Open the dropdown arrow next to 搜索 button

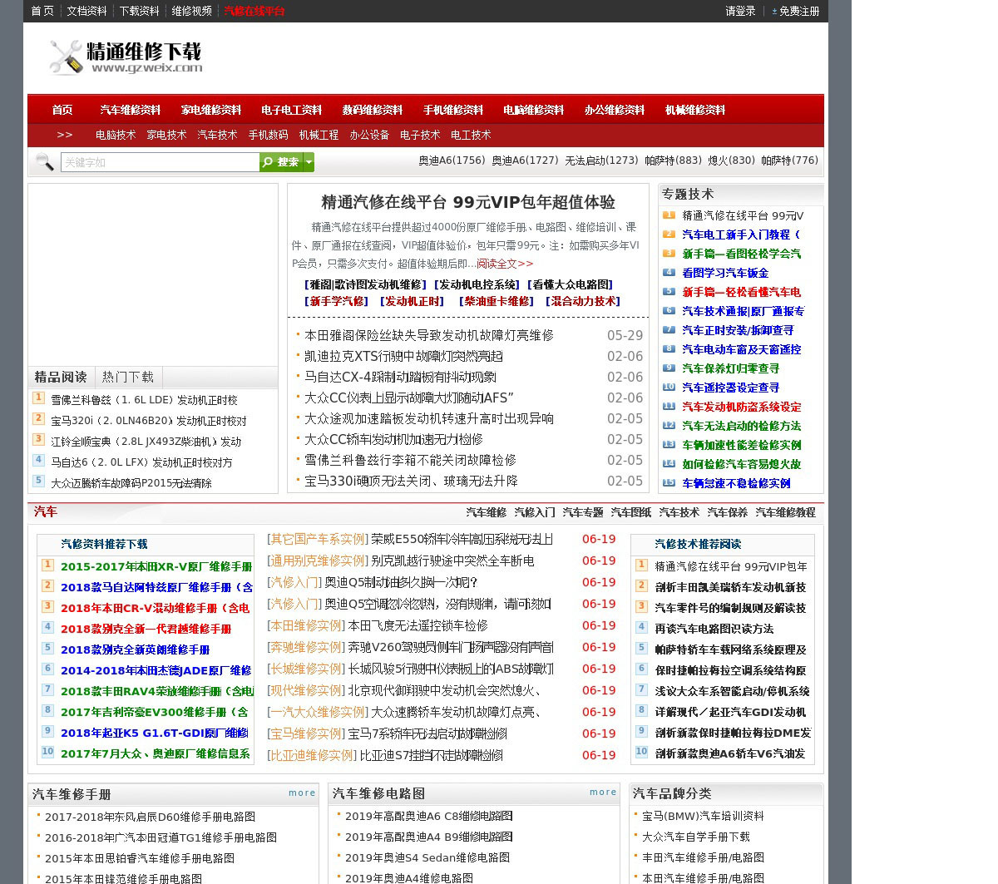(309, 162)
